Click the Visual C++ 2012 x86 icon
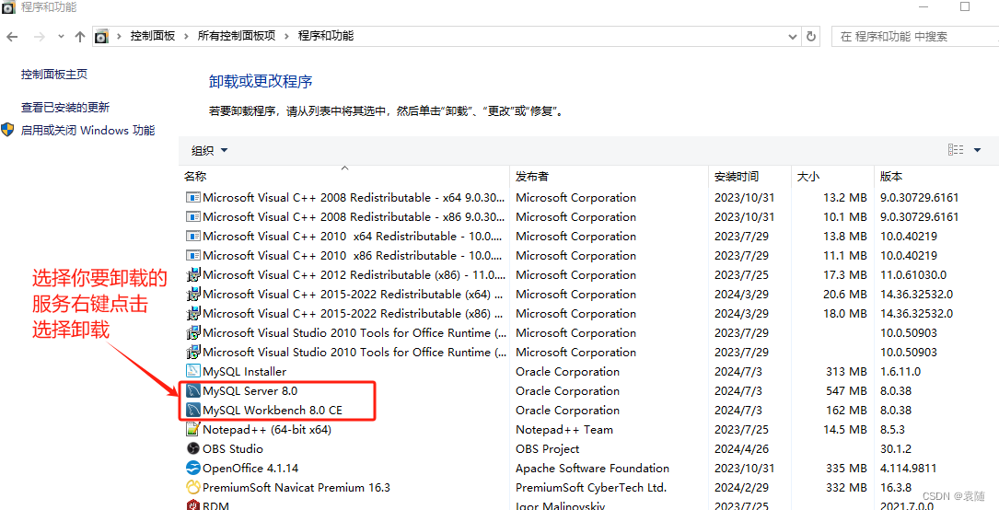Screen dimensions: 999x510 point(193,275)
